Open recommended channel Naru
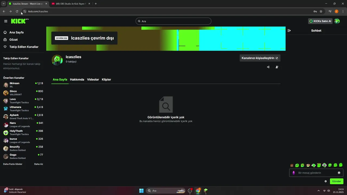This screenshot has width=347, height=195. click(x=23, y=125)
